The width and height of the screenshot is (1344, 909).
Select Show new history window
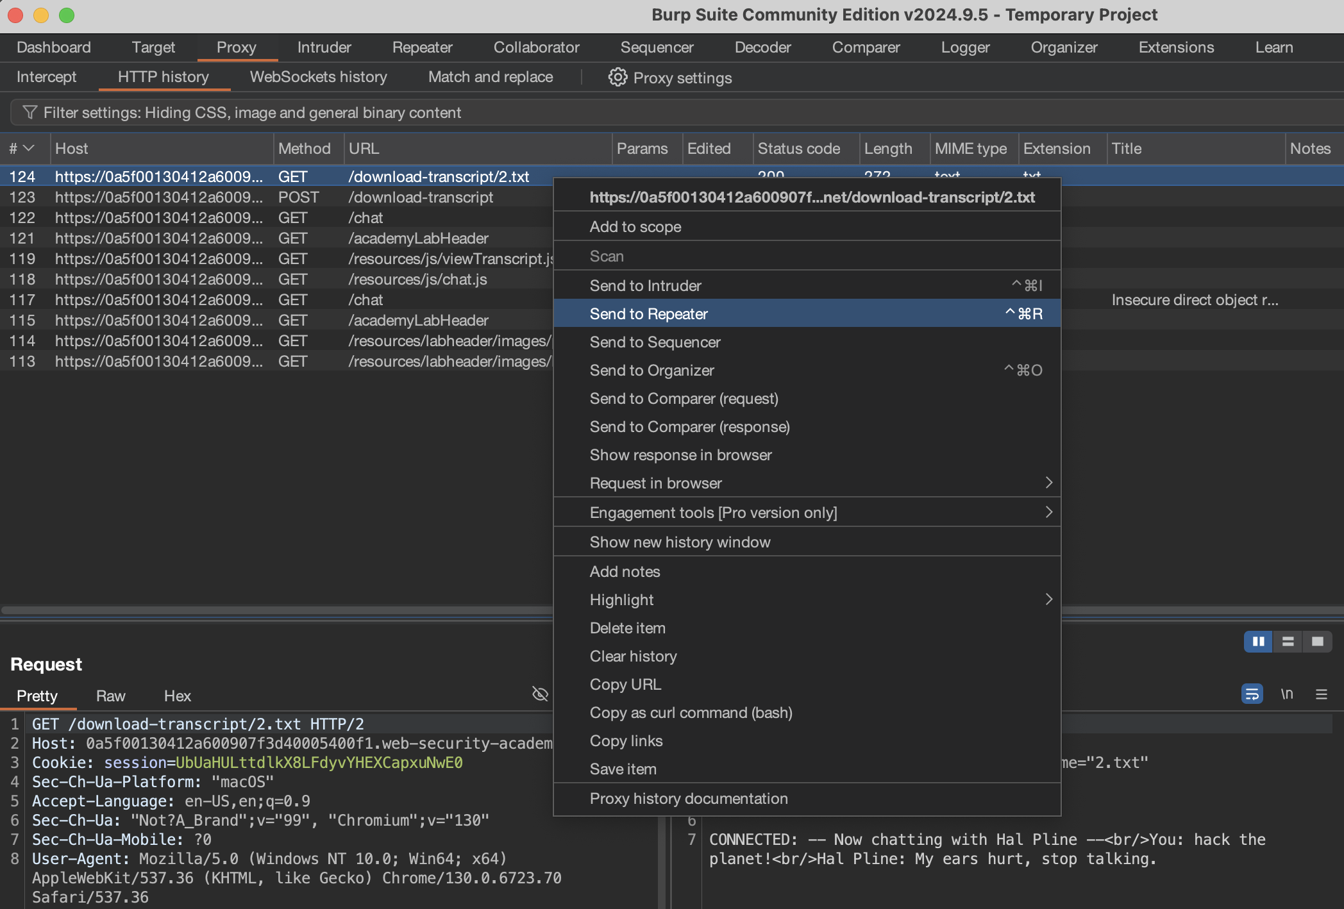point(807,542)
